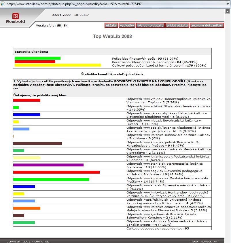
Task: Open the zoznam dotazníkov tab
Action: click(x=207, y=25)
